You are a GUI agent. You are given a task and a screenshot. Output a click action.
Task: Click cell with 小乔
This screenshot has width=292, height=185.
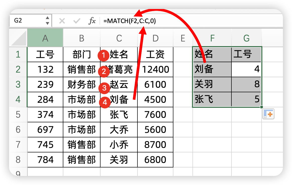click(119, 145)
